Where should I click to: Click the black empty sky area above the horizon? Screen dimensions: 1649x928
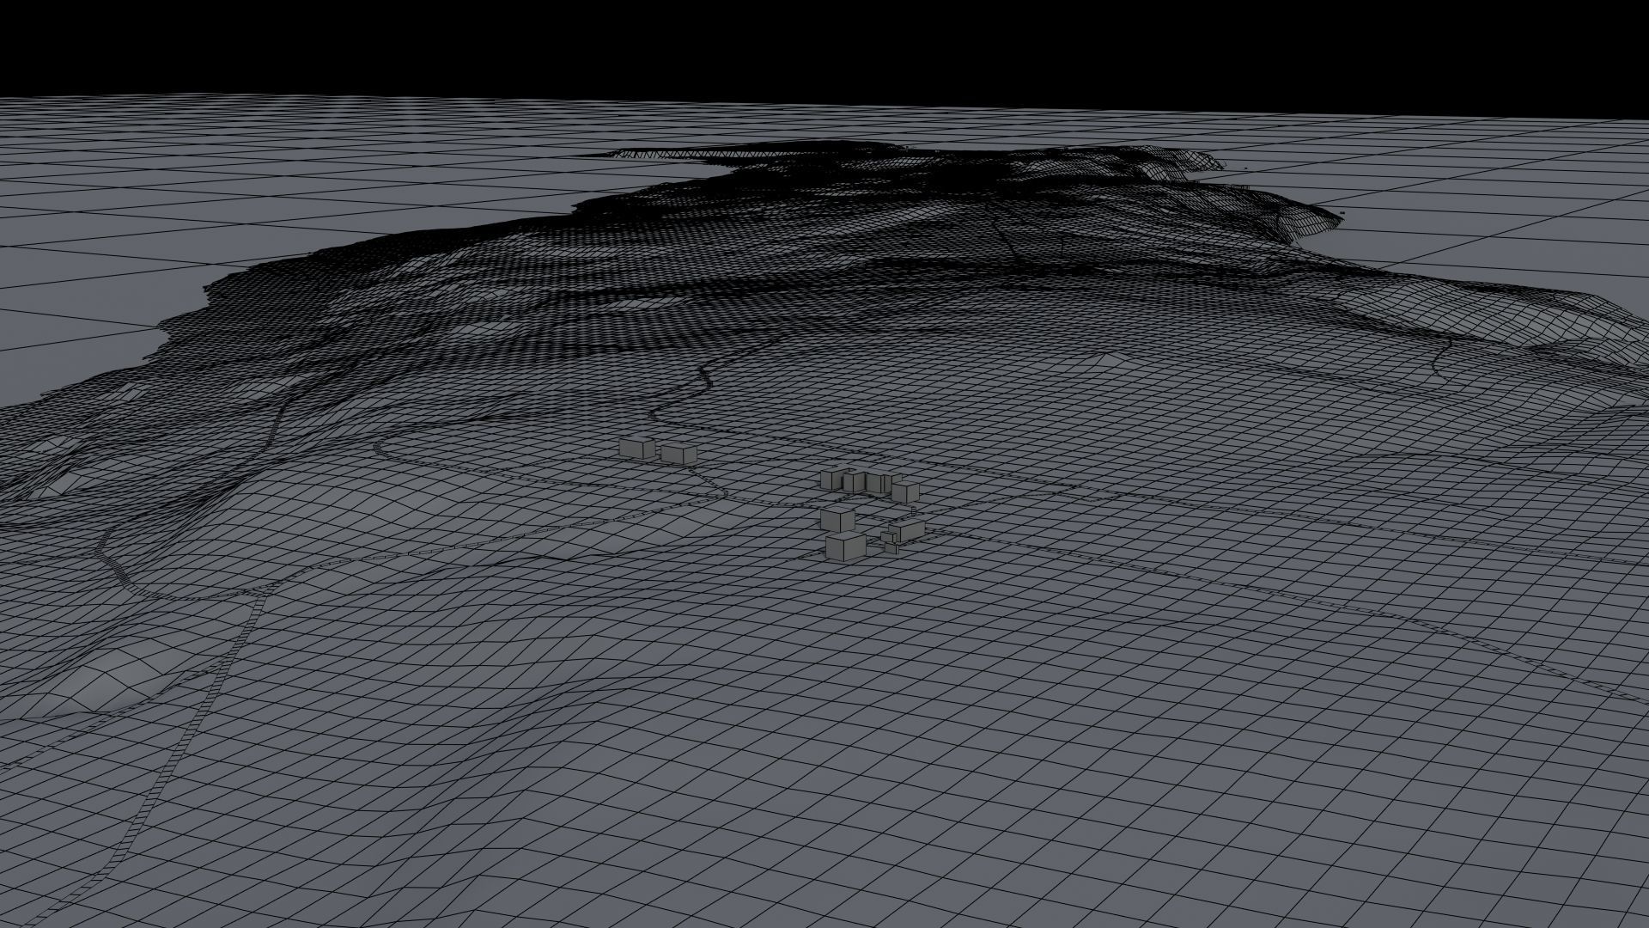click(824, 43)
